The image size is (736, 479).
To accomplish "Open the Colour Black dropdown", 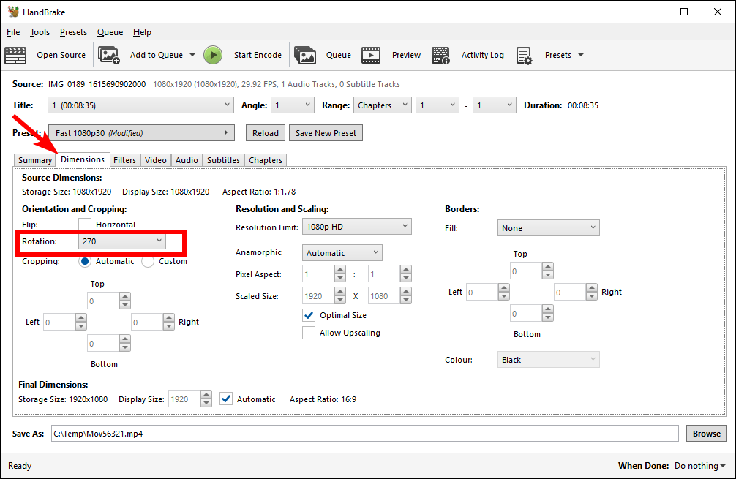I will (x=548, y=360).
